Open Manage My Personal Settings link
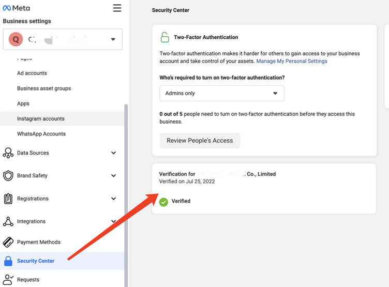Viewport: 389px width, 287px height. pyautogui.click(x=292, y=61)
